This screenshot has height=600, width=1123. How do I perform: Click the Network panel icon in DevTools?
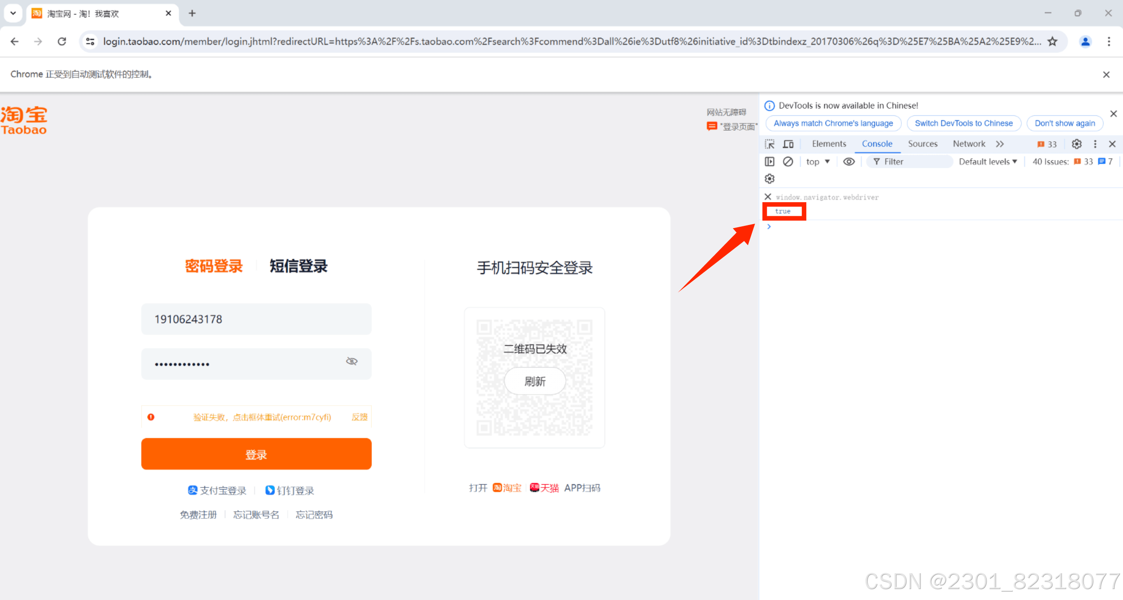(969, 143)
